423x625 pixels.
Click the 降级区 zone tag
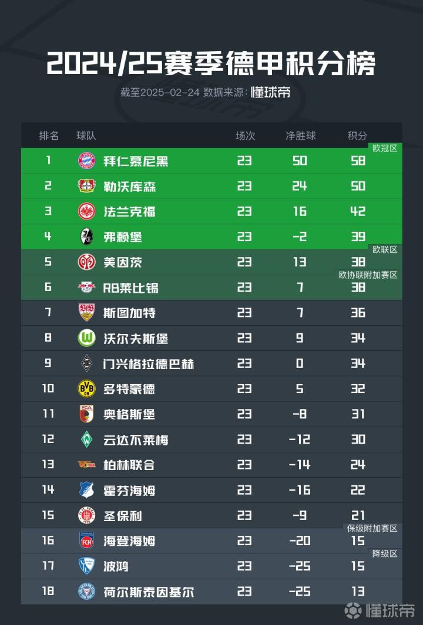click(x=385, y=553)
